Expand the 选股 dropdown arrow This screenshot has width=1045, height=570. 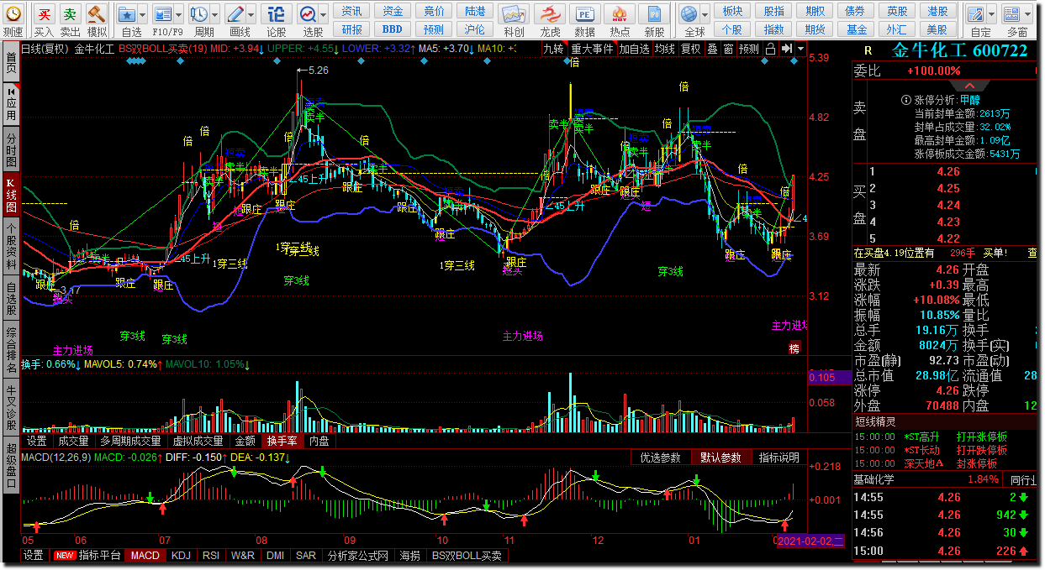click(324, 14)
